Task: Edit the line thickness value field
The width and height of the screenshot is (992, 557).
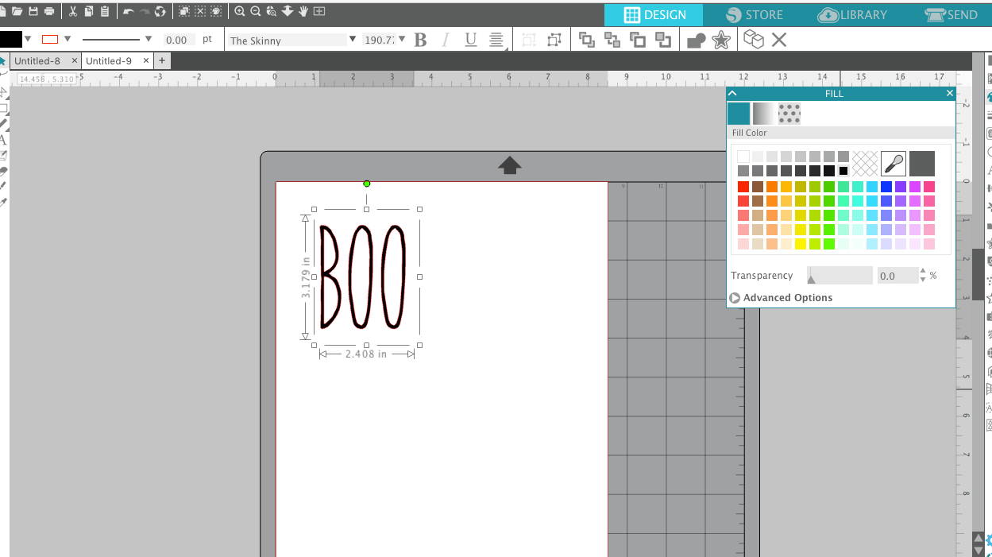Action: click(178, 40)
